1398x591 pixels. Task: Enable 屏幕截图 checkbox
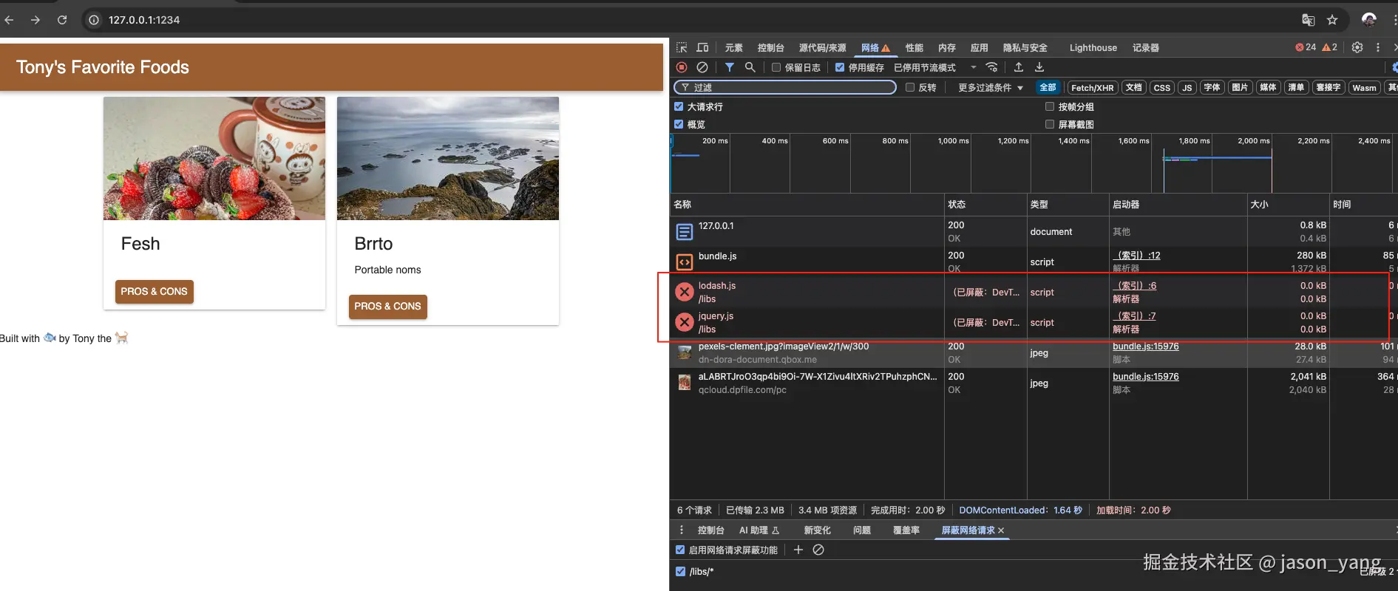click(1050, 124)
